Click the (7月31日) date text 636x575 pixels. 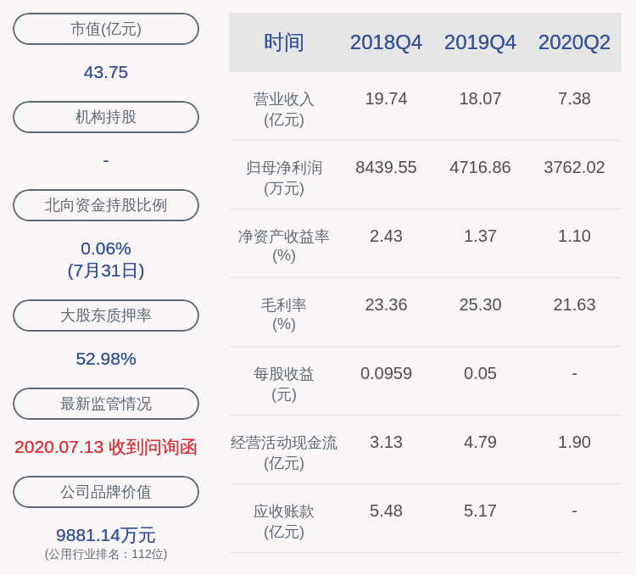[106, 271]
